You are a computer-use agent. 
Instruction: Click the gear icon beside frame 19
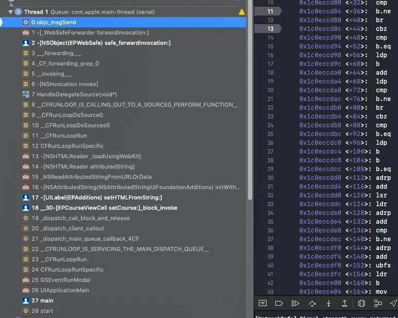26,218
